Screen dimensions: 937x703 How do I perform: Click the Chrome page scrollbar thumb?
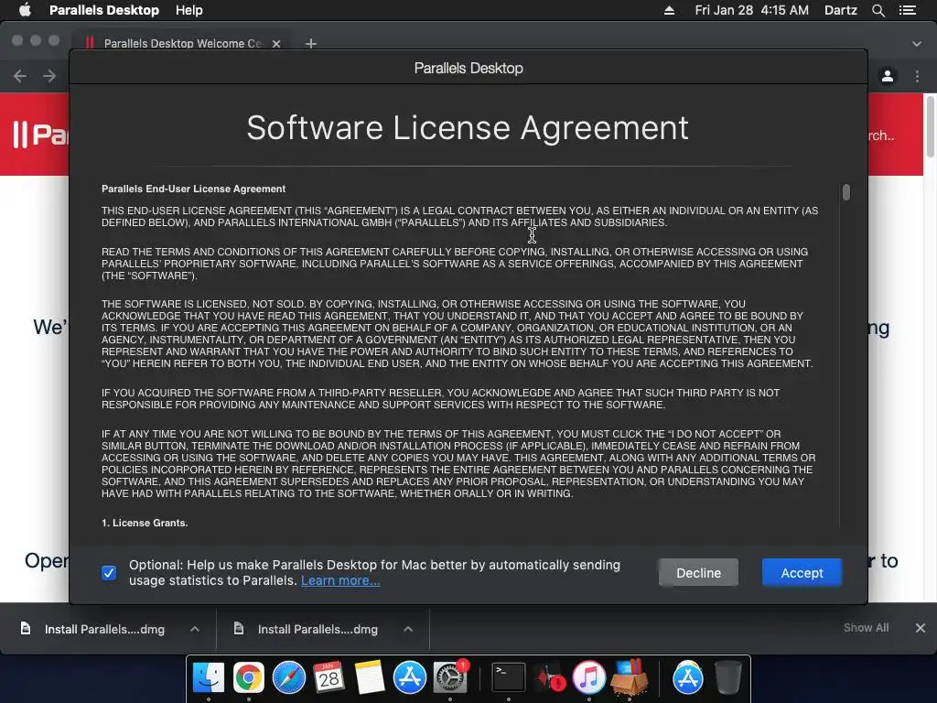click(x=930, y=127)
